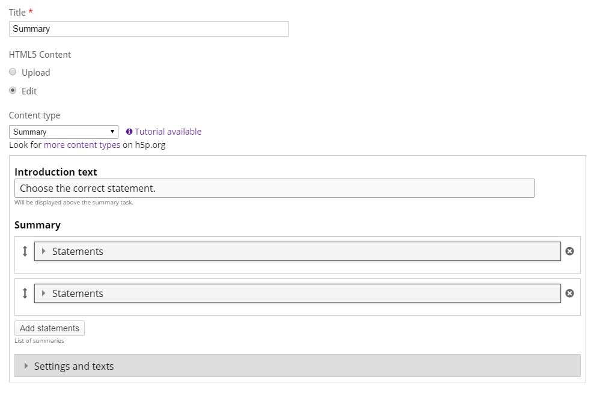Follow the more content types link
This screenshot has width=597, height=395.
tap(82, 145)
